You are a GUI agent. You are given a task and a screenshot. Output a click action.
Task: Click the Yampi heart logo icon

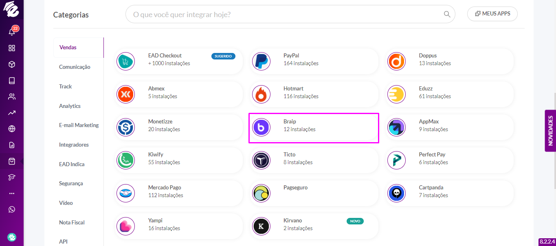pos(125,226)
